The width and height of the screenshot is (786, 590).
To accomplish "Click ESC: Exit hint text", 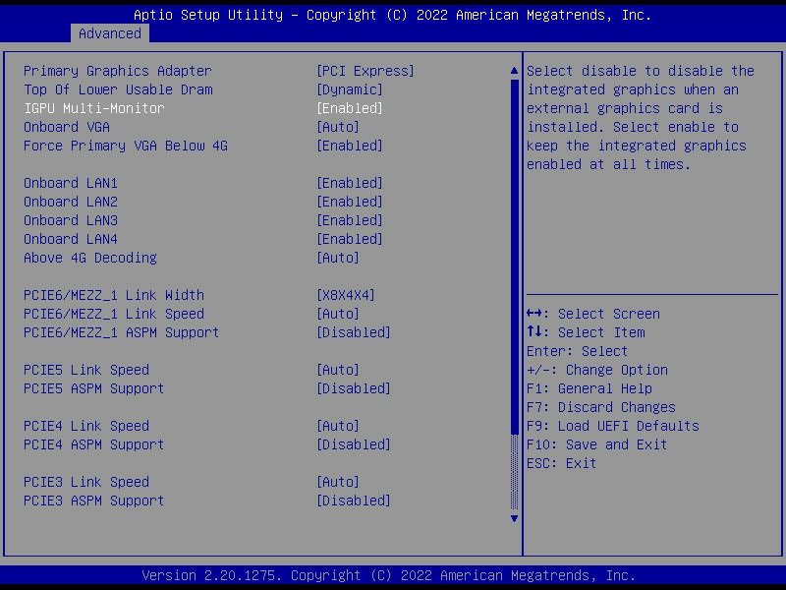I will pos(561,463).
